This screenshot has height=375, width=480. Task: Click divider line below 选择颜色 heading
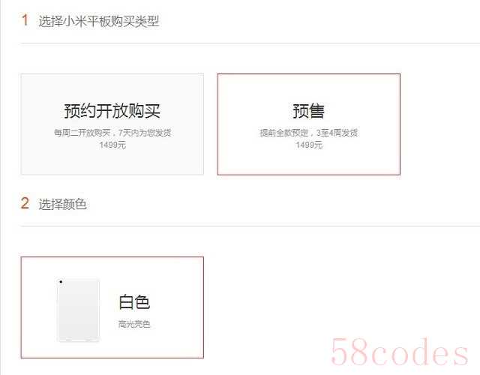point(250,226)
